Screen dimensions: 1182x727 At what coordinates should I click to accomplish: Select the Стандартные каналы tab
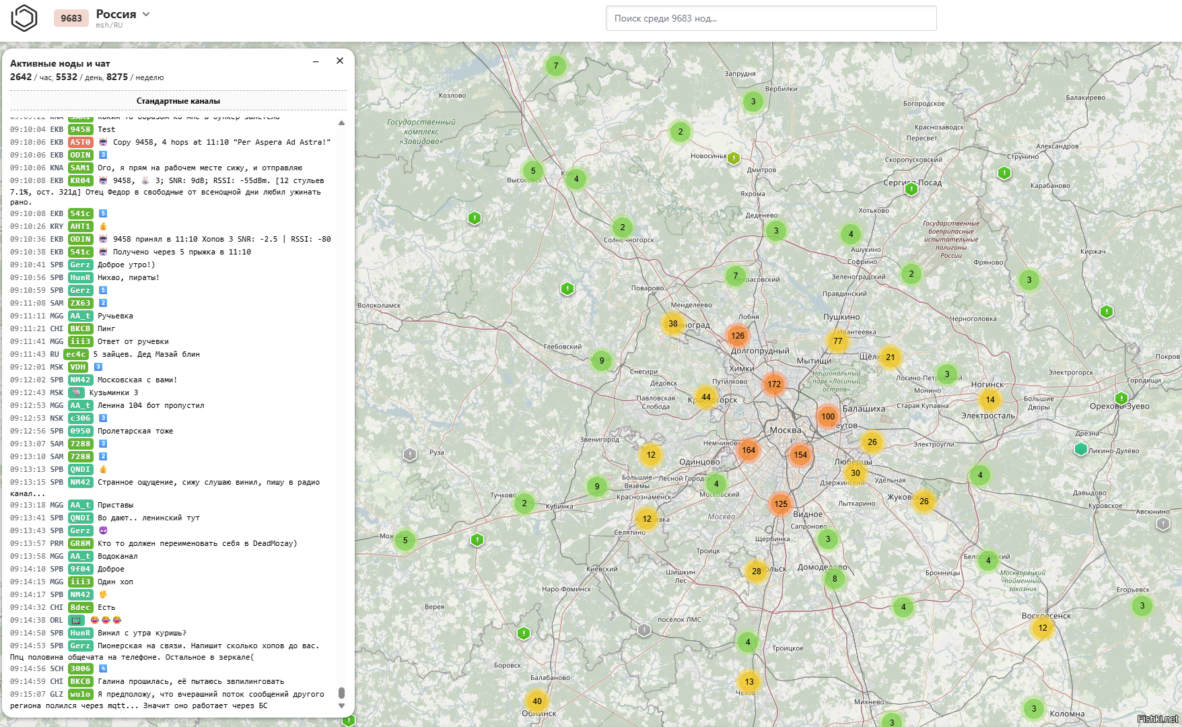[x=178, y=101]
